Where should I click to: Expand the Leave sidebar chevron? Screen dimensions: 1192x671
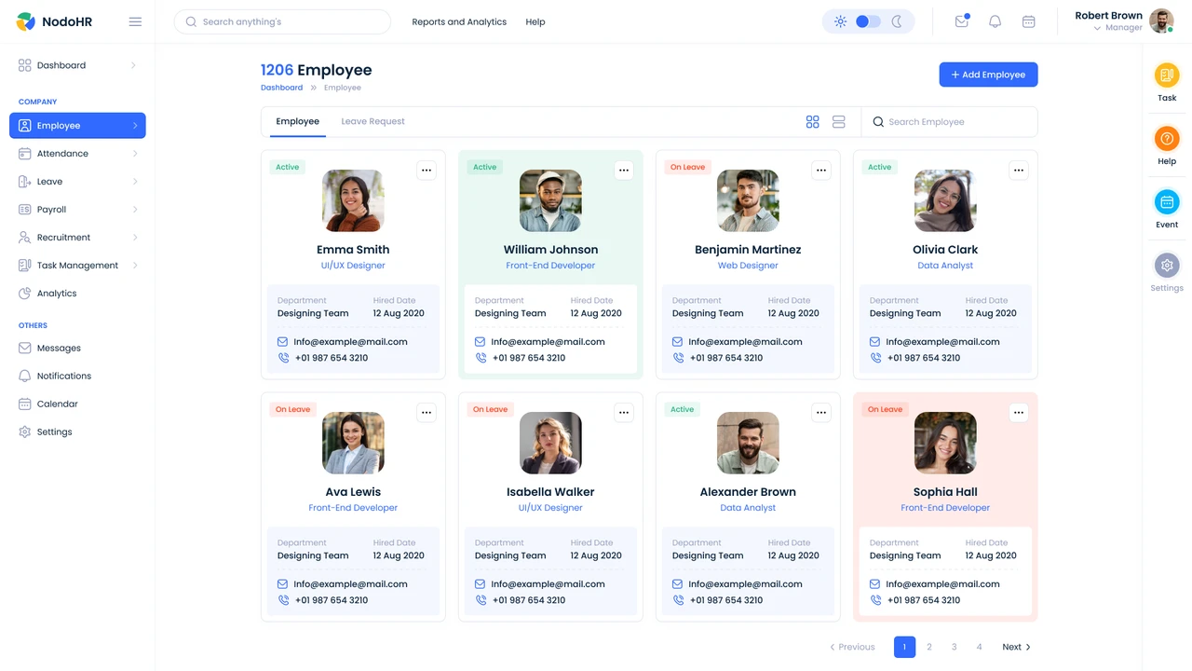tap(135, 182)
